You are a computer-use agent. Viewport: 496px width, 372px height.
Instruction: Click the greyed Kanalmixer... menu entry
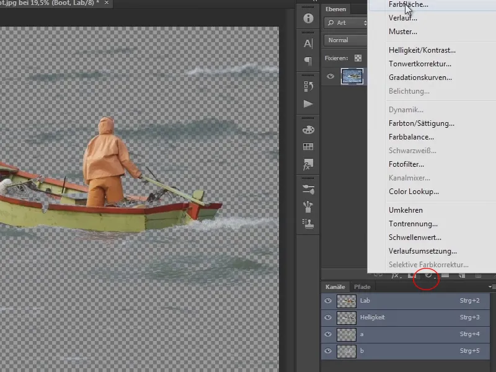pyautogui.click(x=409, y=178)
